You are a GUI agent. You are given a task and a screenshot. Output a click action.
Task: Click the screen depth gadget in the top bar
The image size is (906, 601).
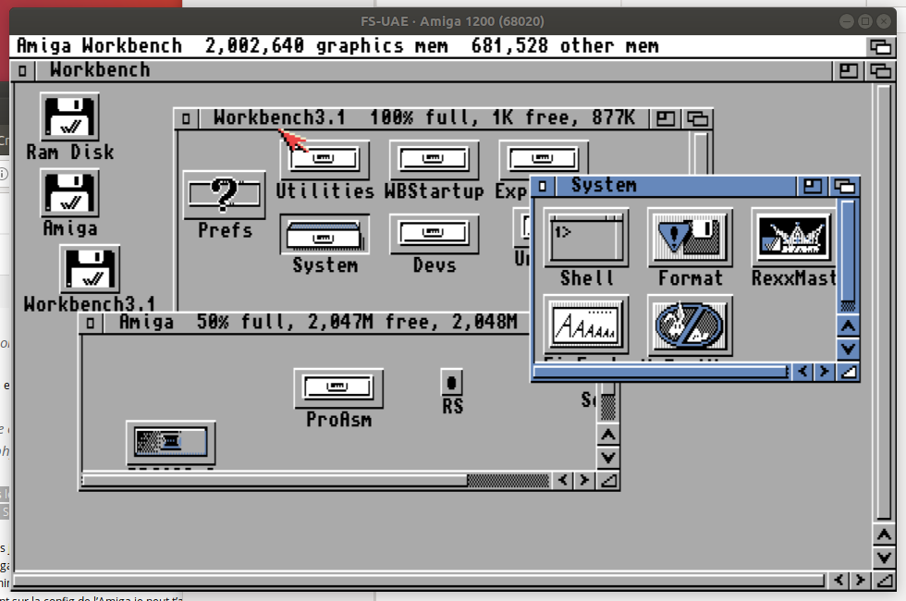click(880, 46)
